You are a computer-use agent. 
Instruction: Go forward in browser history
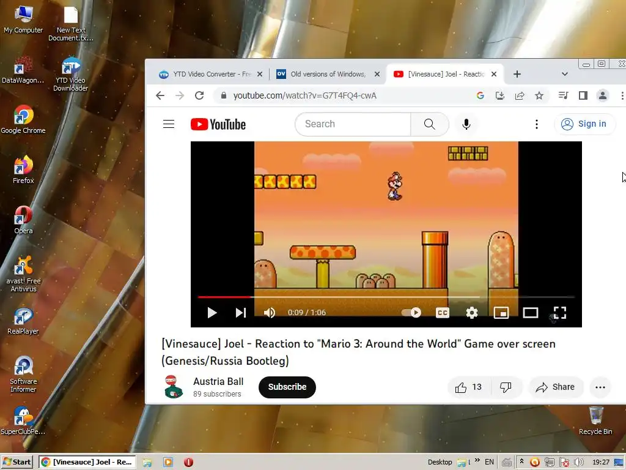(x=180, y=95)
